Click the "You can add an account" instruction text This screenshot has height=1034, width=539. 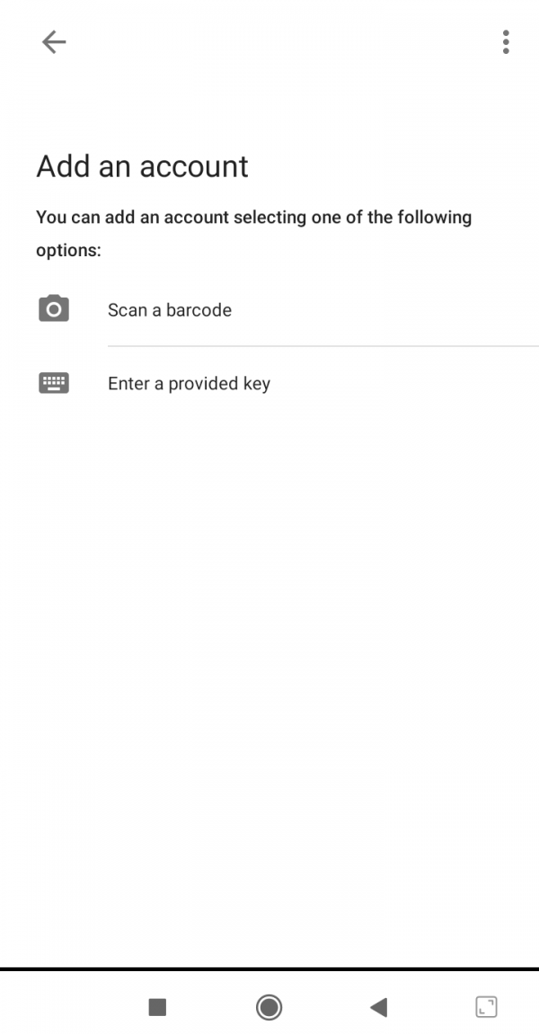click(253, 234)
